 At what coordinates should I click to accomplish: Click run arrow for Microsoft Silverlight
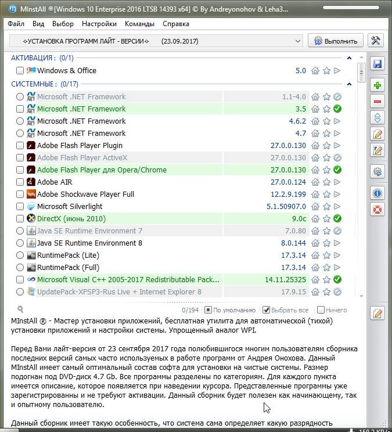(337, 207)
